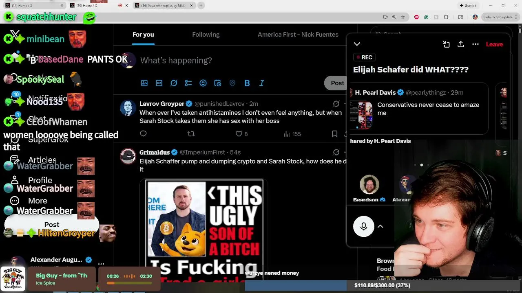Bookmark this page with star icon

403,17
